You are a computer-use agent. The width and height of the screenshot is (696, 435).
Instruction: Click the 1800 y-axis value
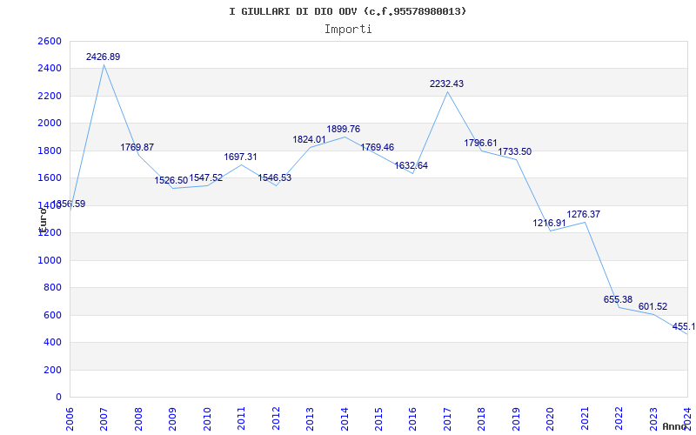50,151
